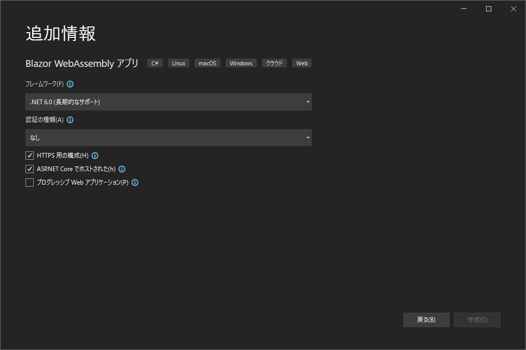Viewport: 526px width, 350px height.
Task: Click the Web tag
Action: (x=301, y=63)
